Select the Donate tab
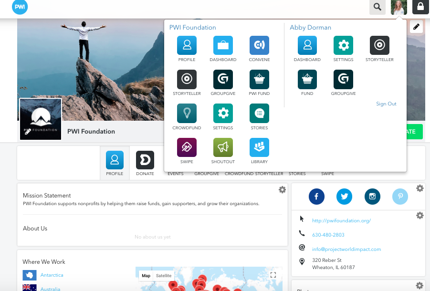The image size is (430, 291). (145, 163)
